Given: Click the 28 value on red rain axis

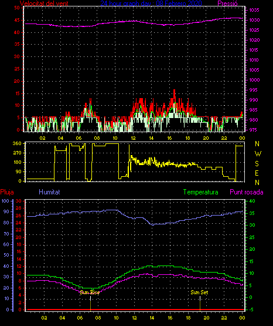Looking at the screenshot, I should pos(18,209).
